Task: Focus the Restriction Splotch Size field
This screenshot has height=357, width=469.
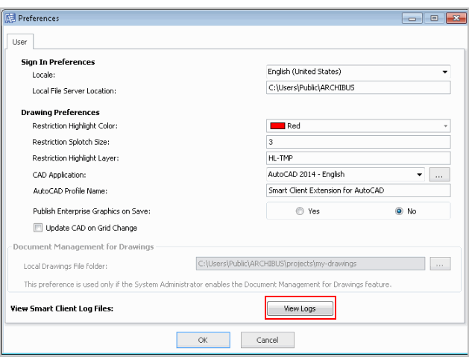Action: click(358, 142)
